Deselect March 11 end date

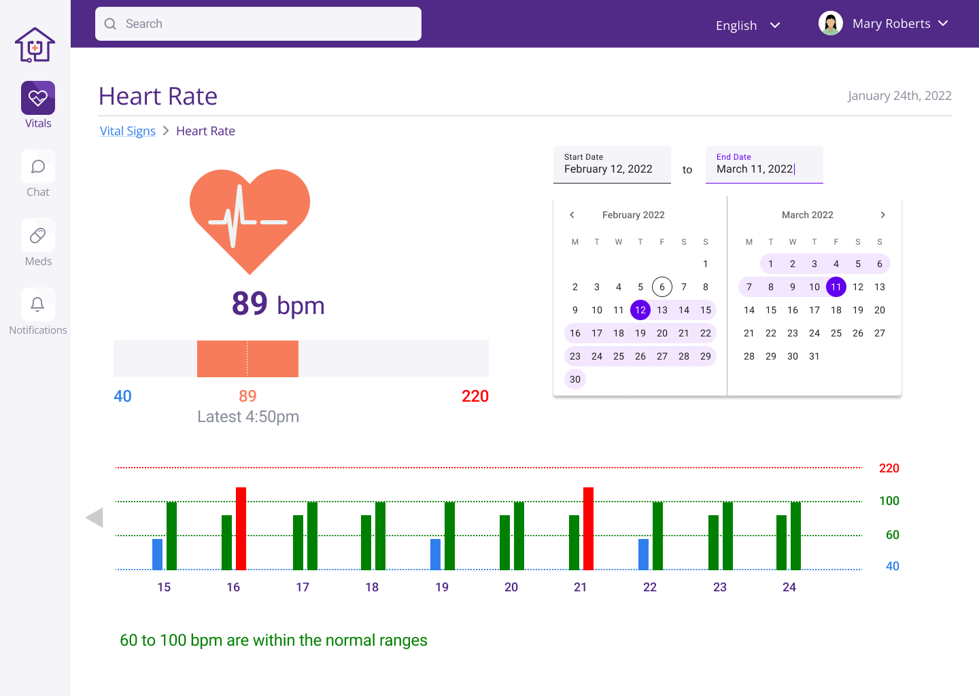tap(836, 287)
